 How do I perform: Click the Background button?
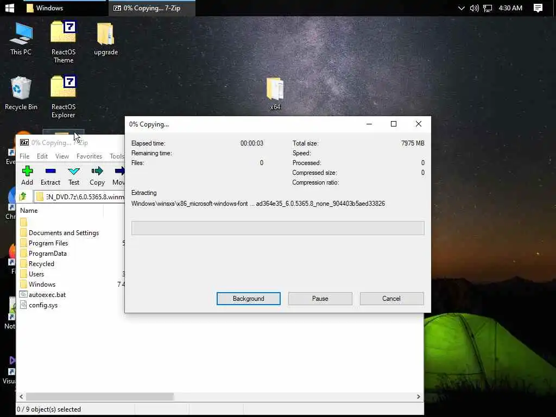coord(249,299)
